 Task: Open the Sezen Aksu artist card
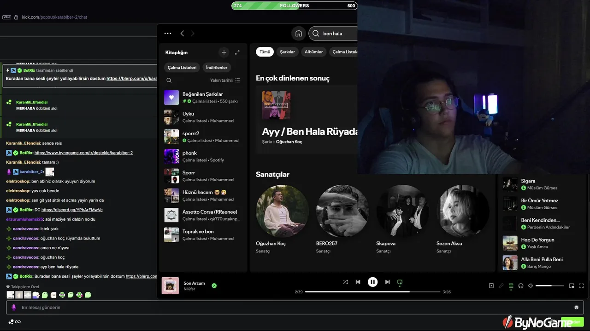point(463,219)
